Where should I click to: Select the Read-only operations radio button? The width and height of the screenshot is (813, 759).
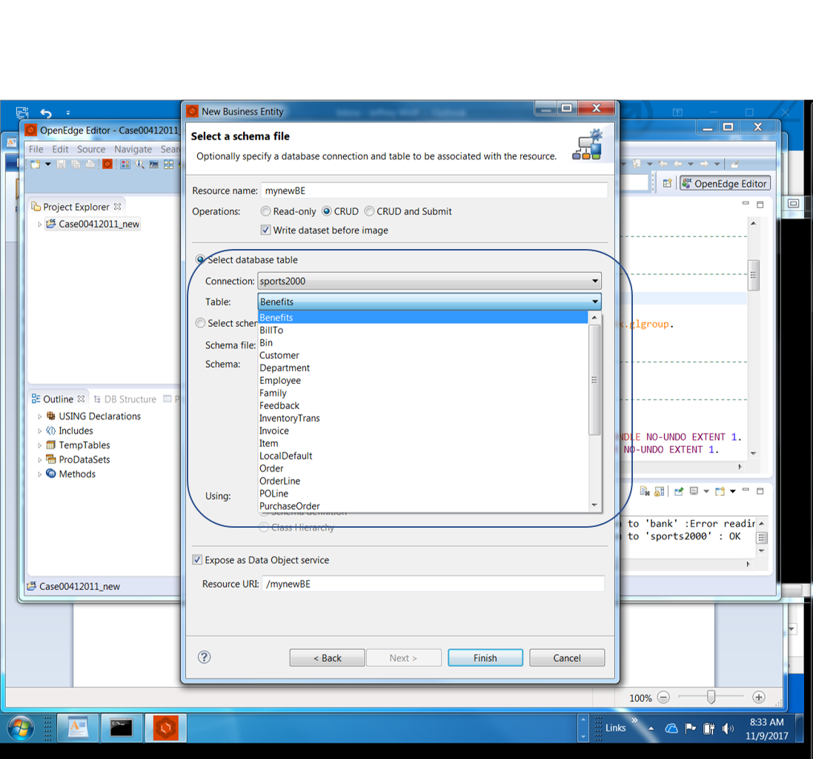pyautogui.click(x=265, y=211)
